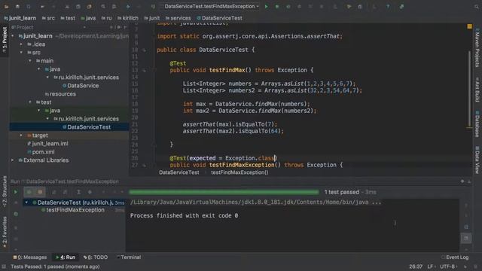Click the Synchronize toolbar icon
Viewport: 482px width, 271px height.
coord(29,7)
